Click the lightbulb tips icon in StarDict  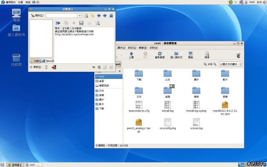pyautogui.click(x=46, y=67)
